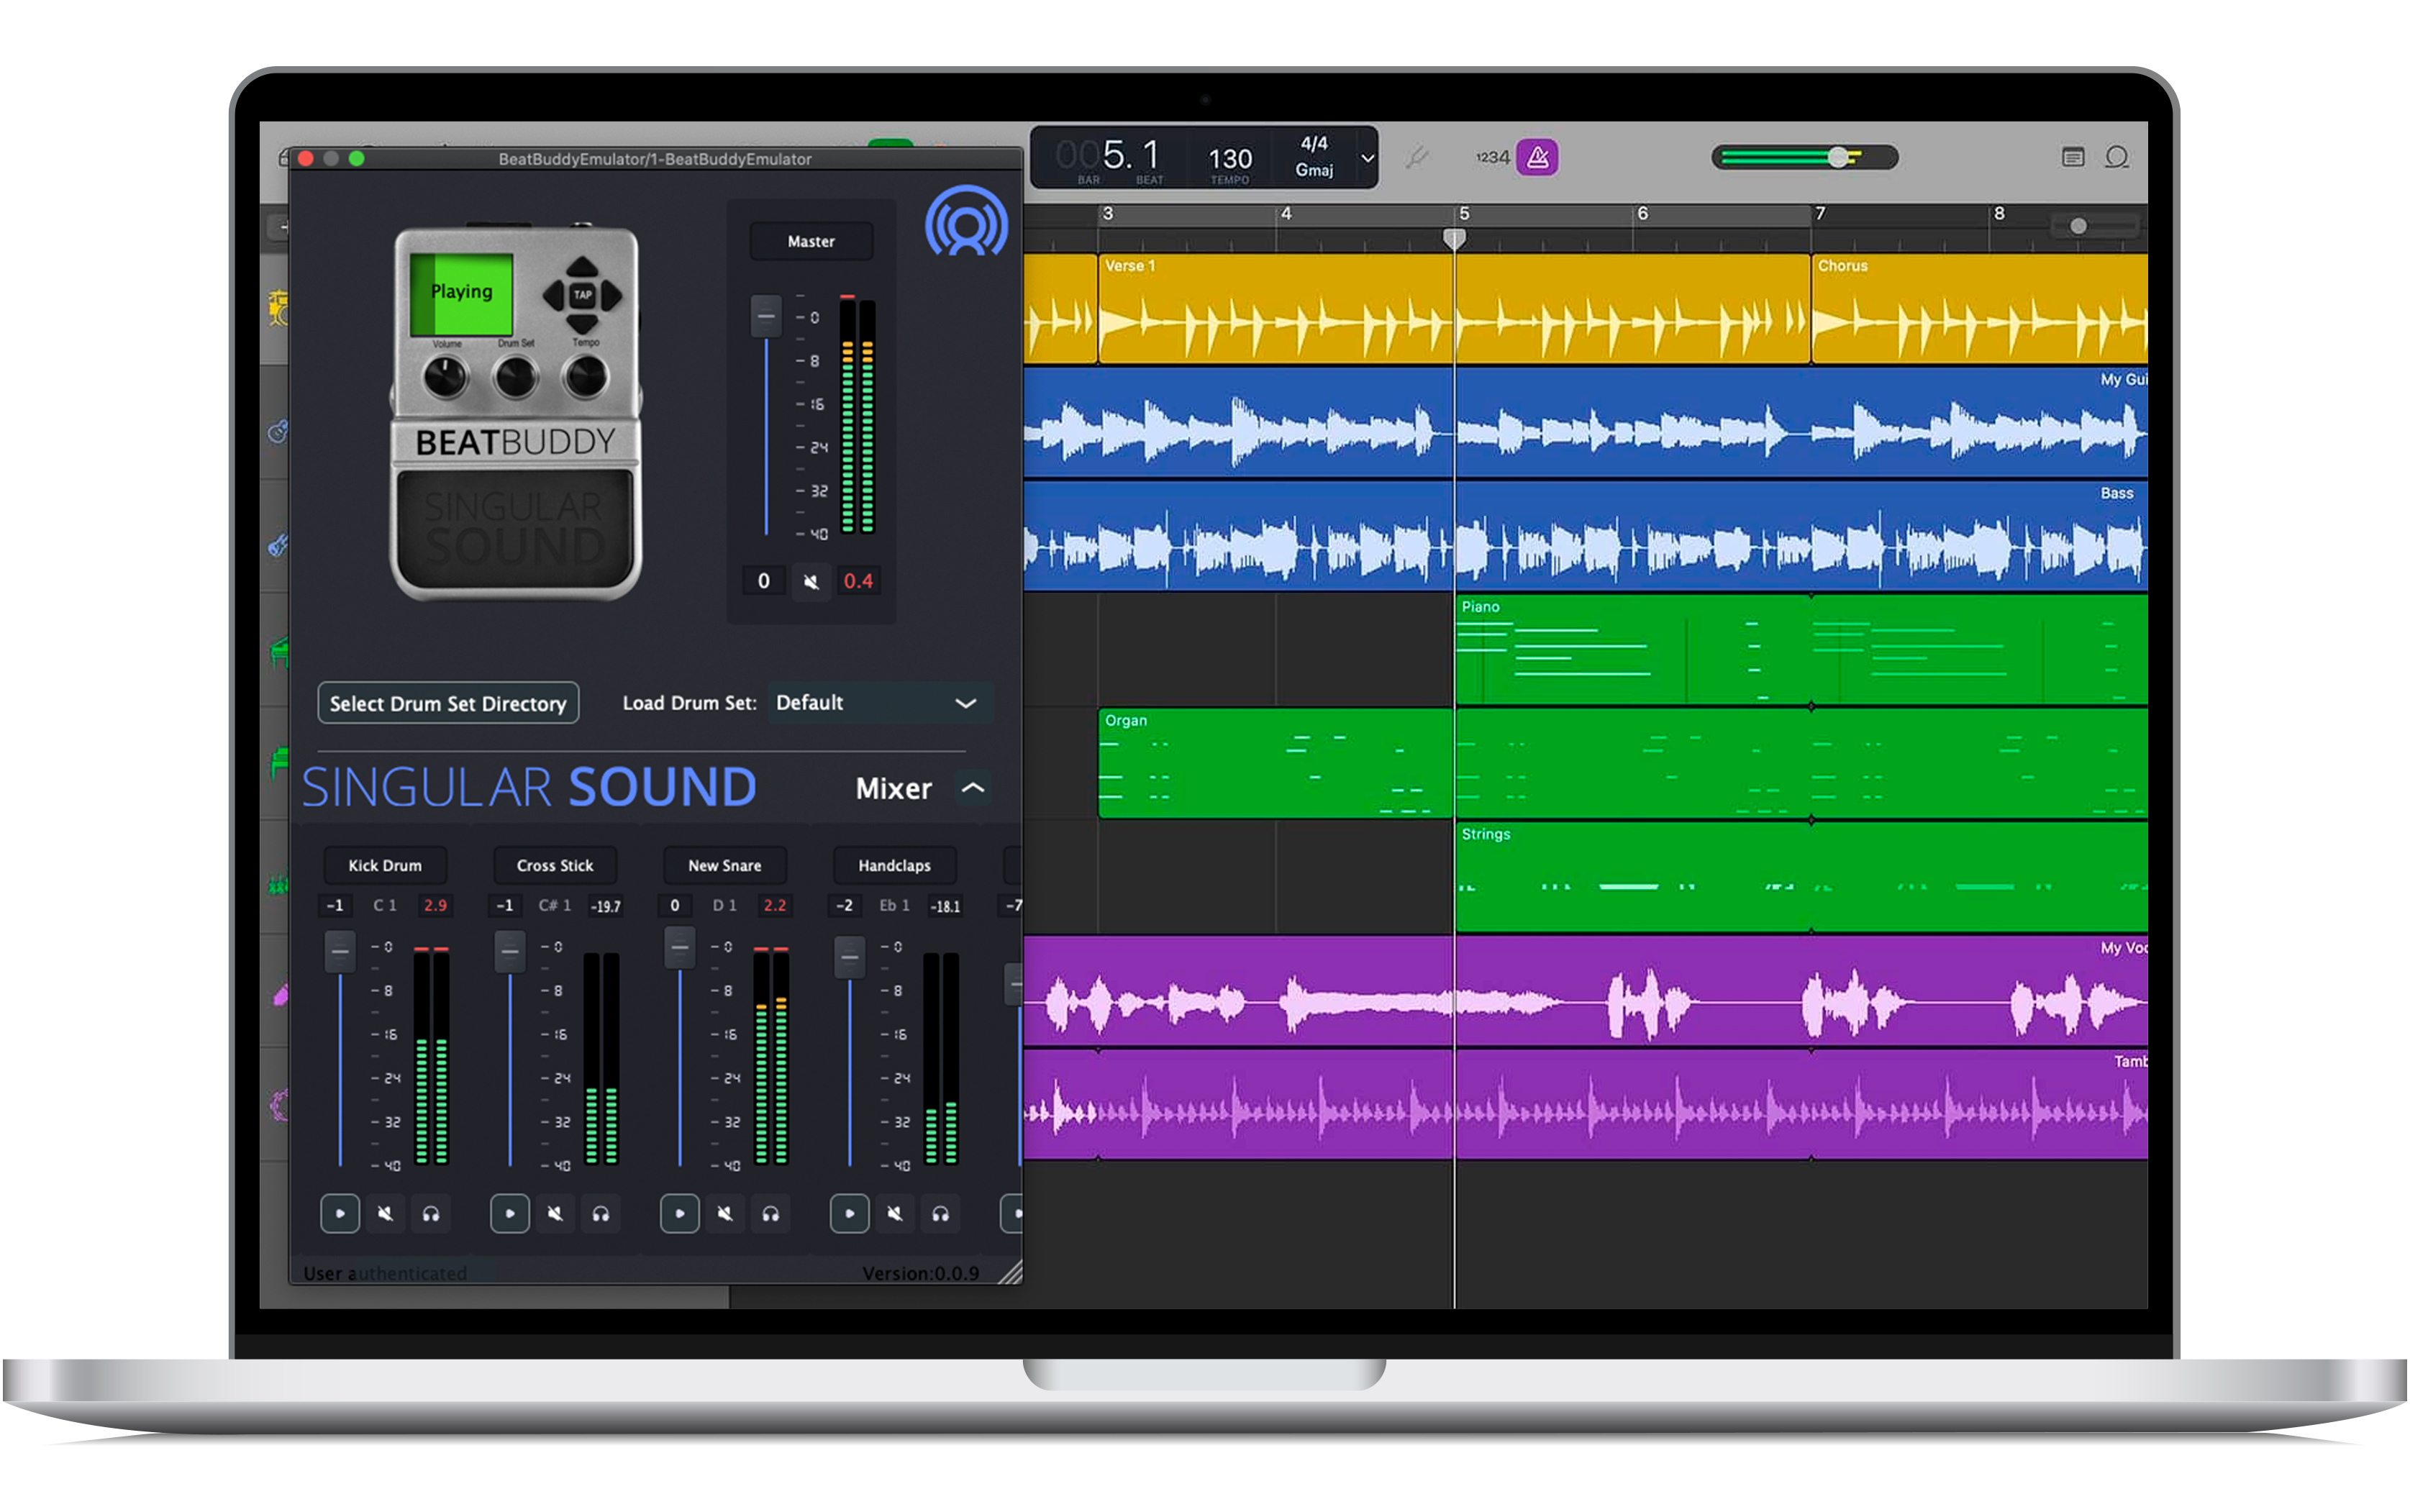Click Select Drum Set Directory button
This screenshot has width=2410, height=1512.
point(447,703)
